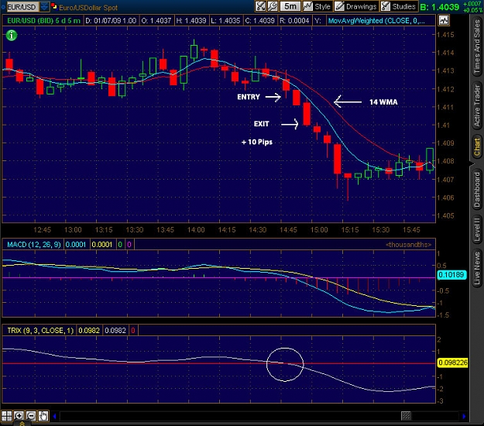The height and width of the screenshot is (426, 484).
Task: Click the L: 1.4035 low value
Action: (225, 21)
